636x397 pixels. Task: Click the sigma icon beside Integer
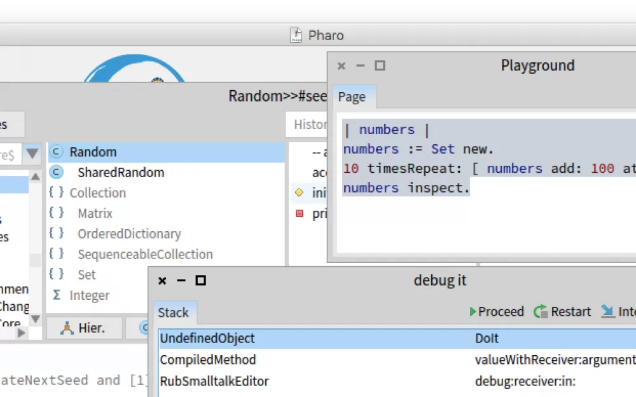pos(57,295)
